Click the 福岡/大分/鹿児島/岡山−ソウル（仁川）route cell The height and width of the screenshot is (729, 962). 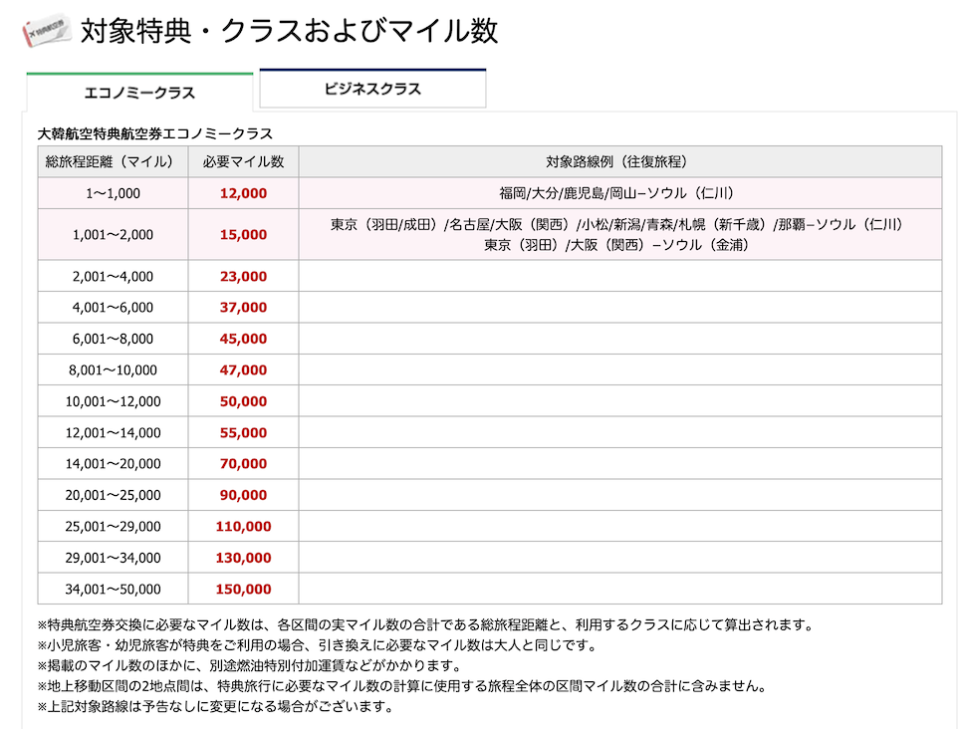click(621, 192)
